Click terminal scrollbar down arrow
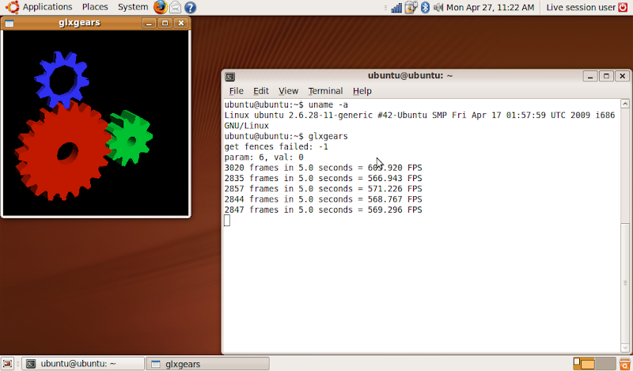This screenshot has width=633, height=371. 625,347
